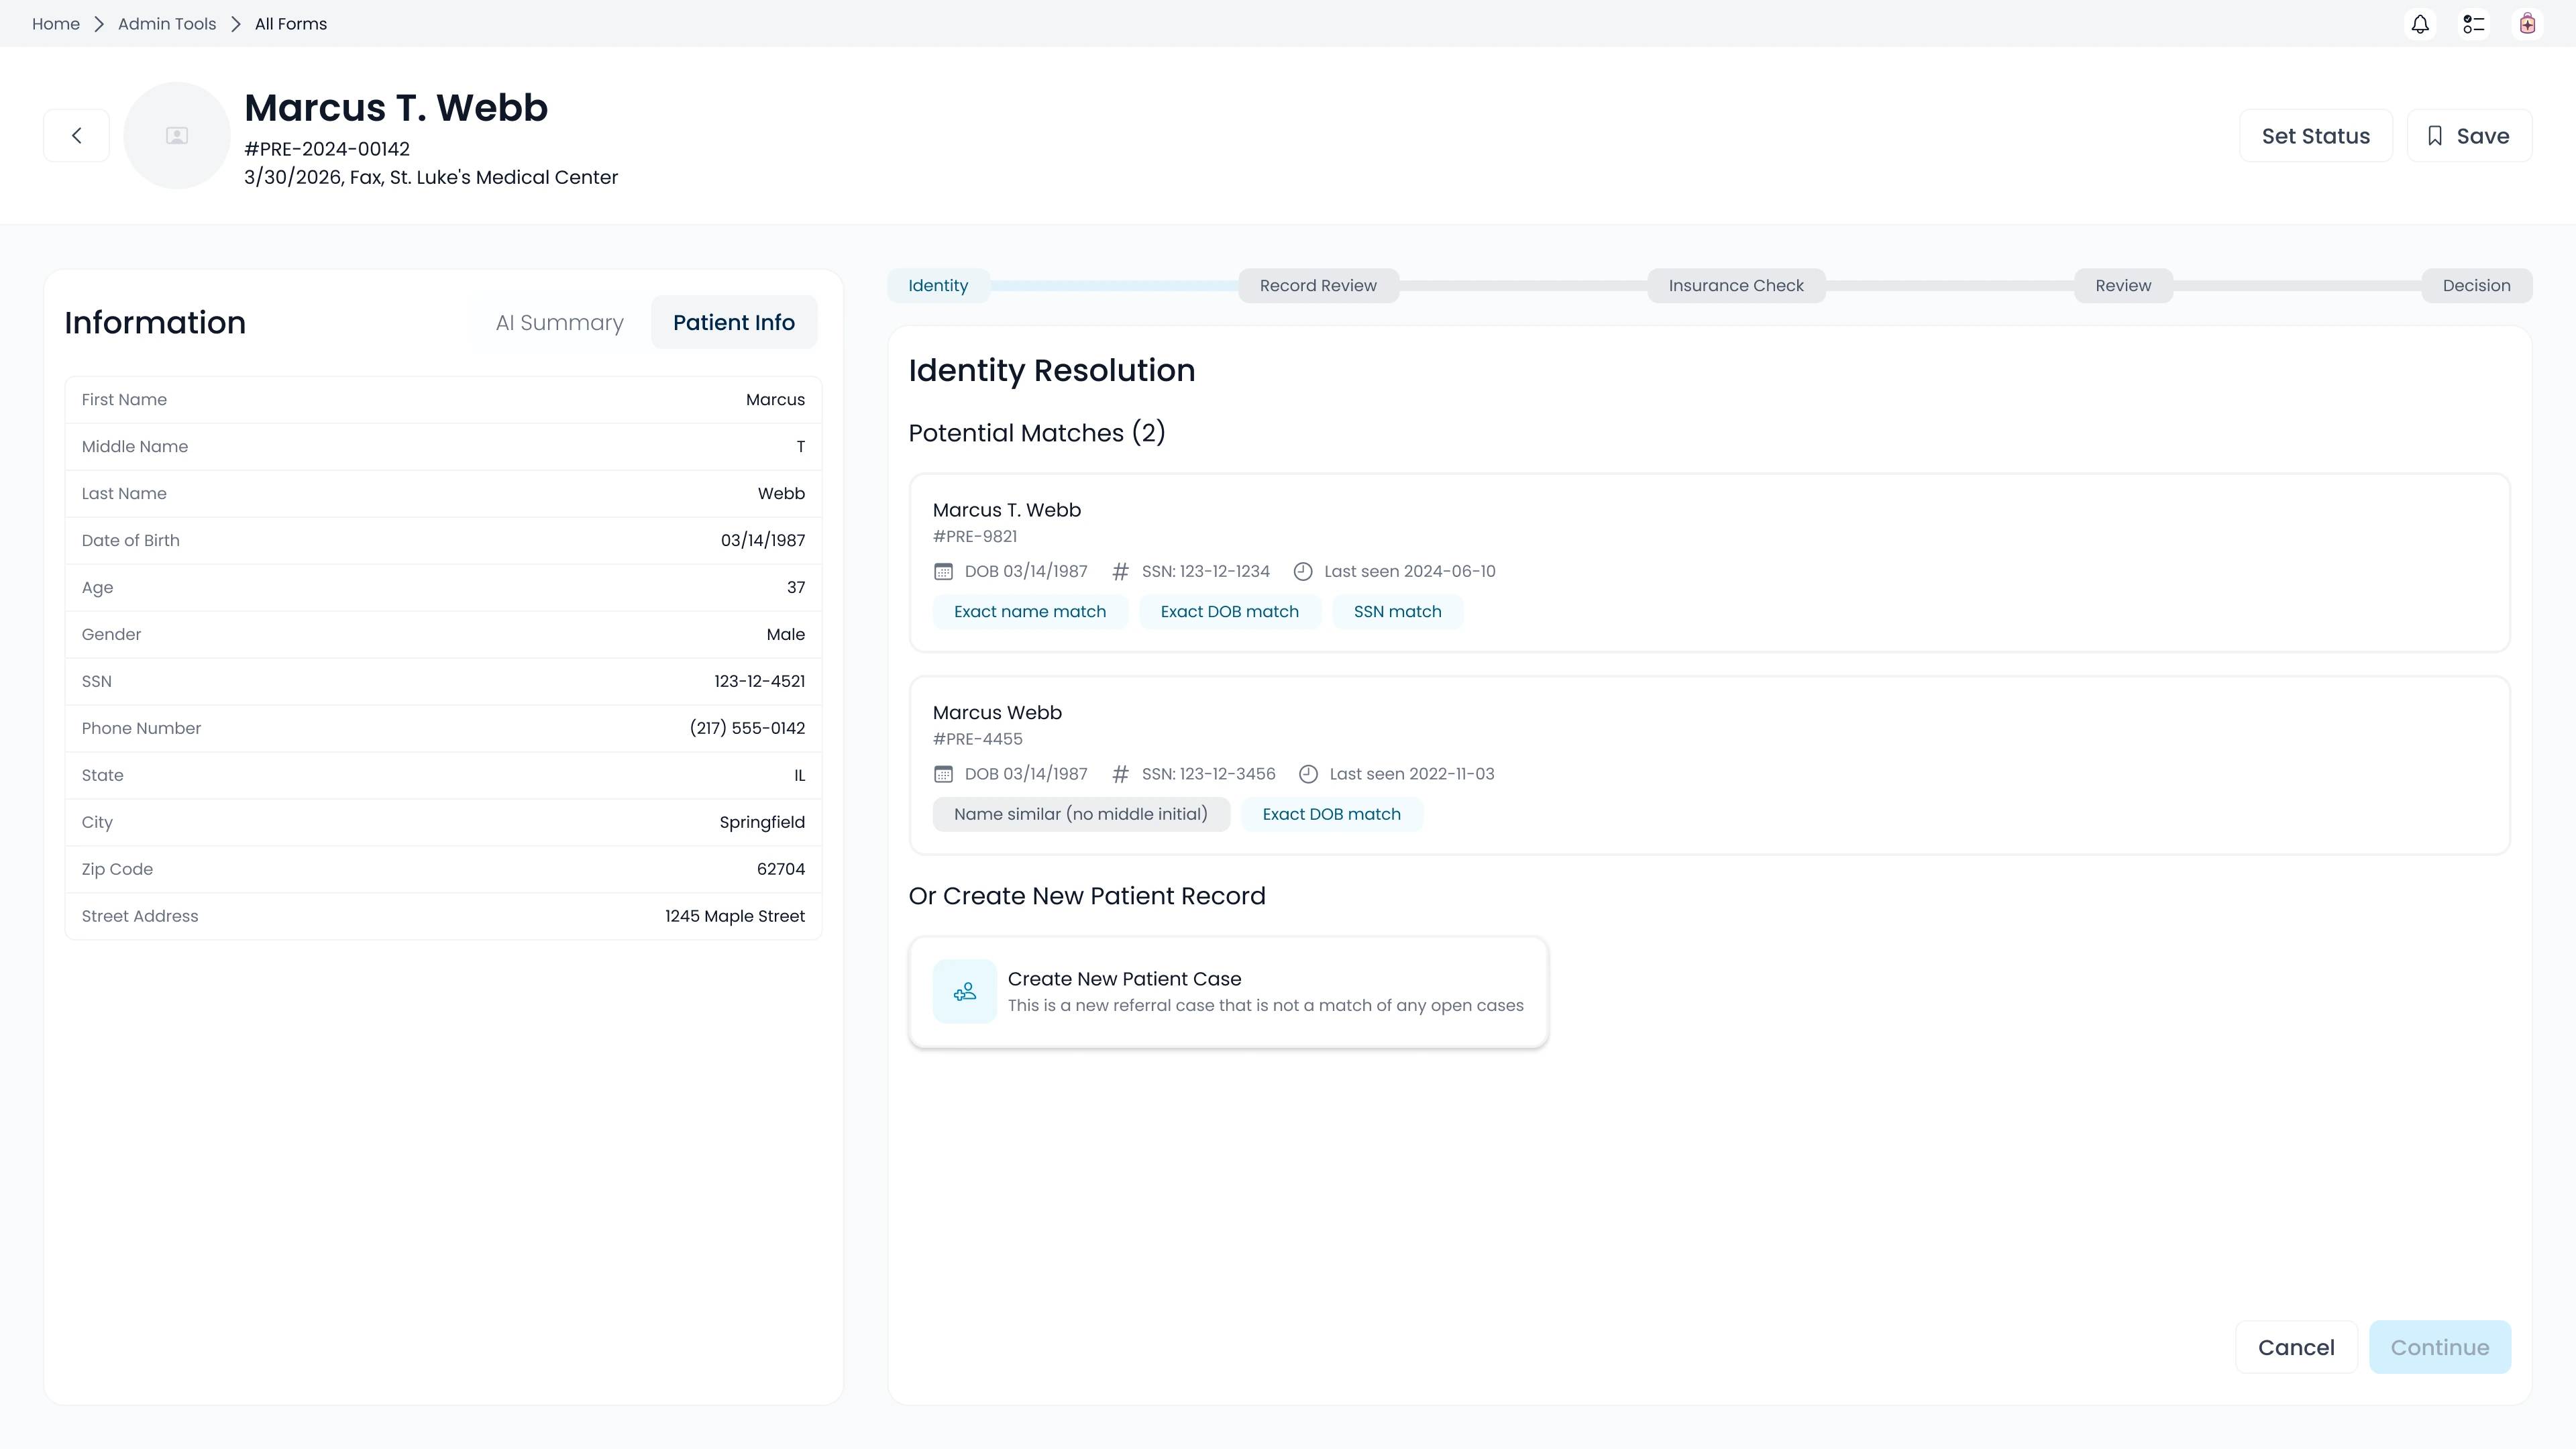Jump to the Insurance Check step

(x=1736, y=286)
